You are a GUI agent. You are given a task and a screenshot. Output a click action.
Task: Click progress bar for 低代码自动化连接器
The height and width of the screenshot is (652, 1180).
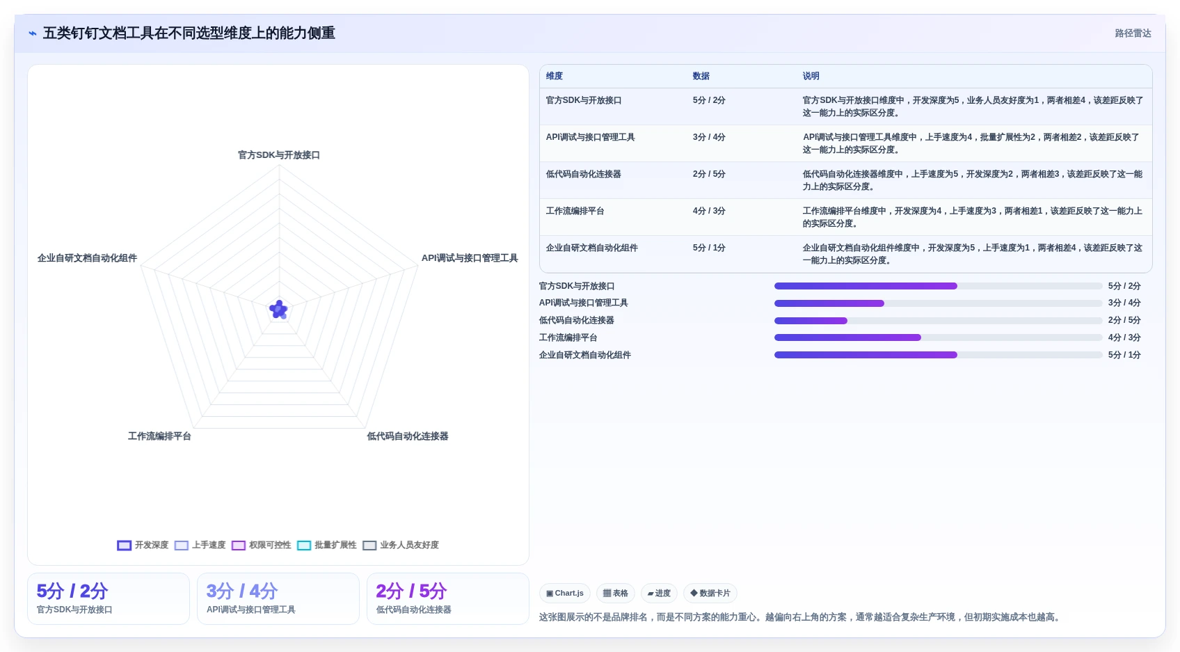(x=939, y=321)
